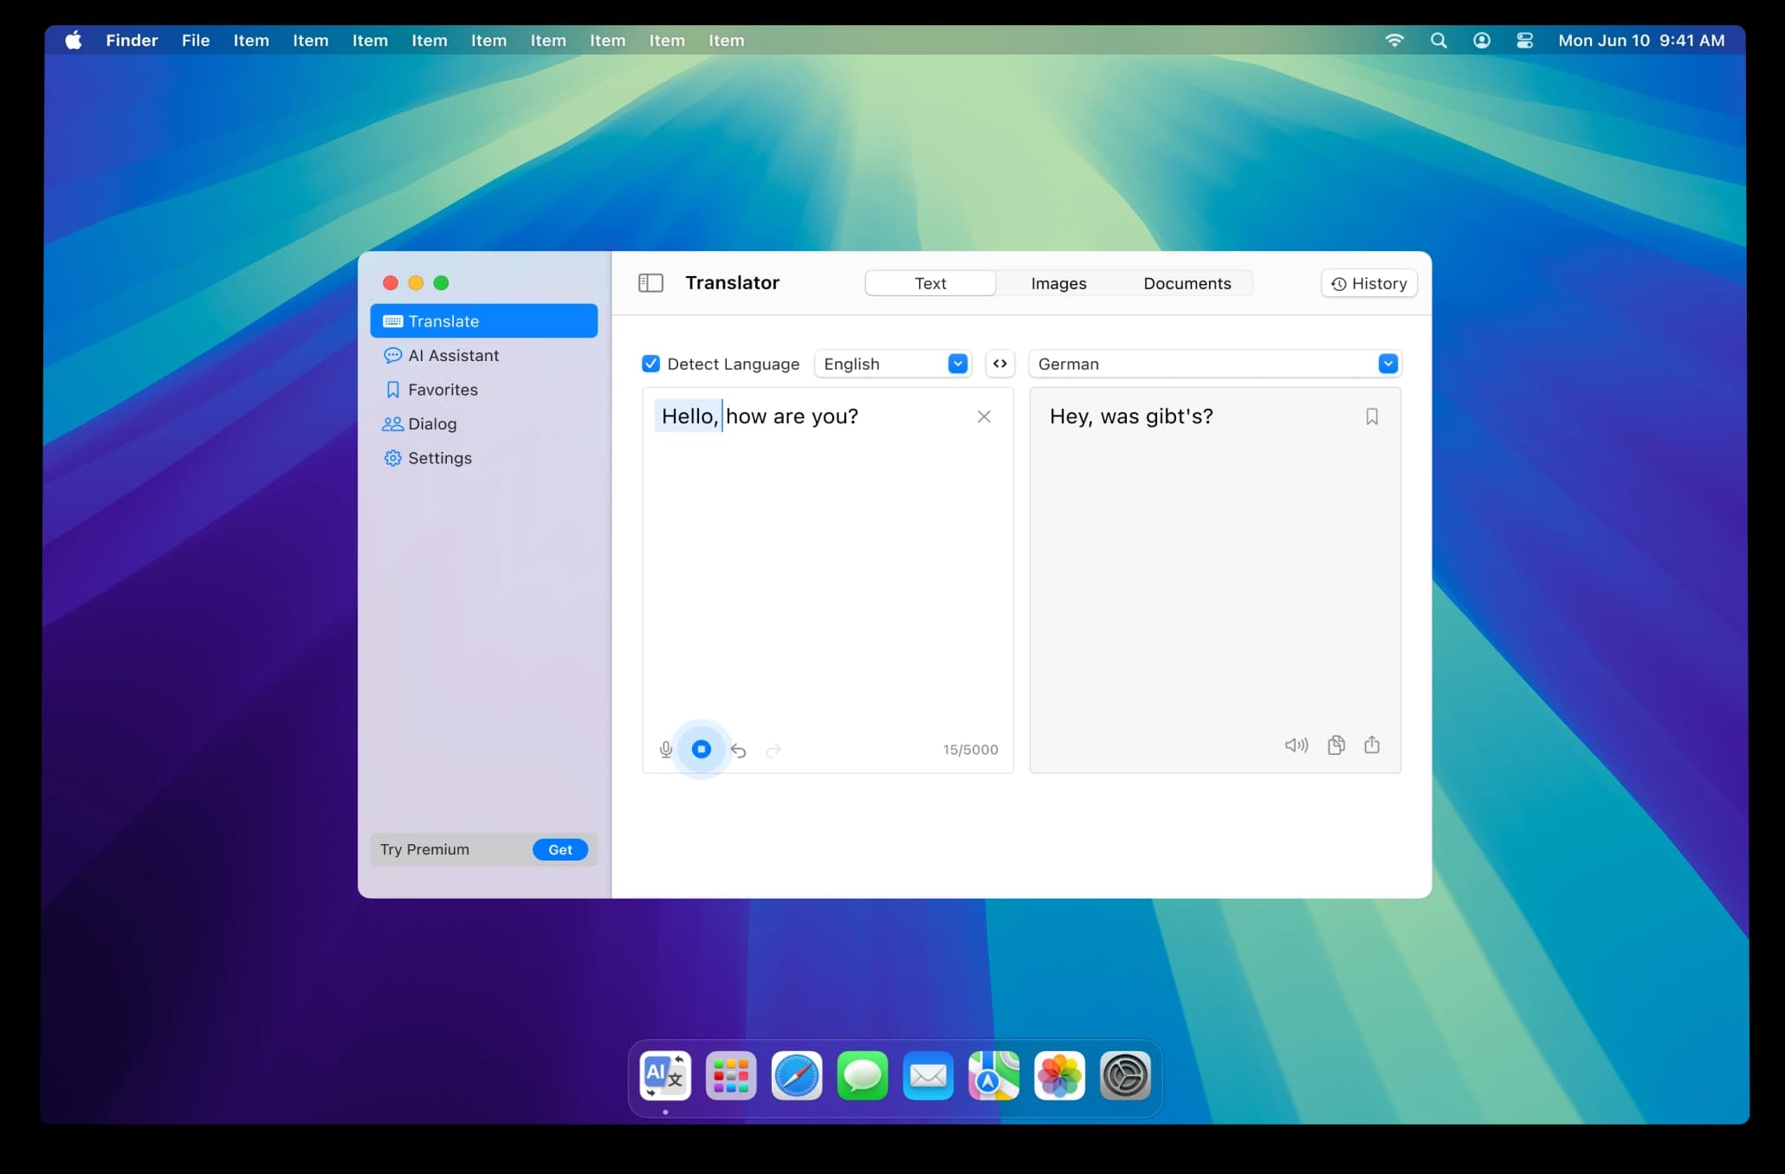Open Photos from the Dock
Screen dimensions: 1785x1174
1059,1076
